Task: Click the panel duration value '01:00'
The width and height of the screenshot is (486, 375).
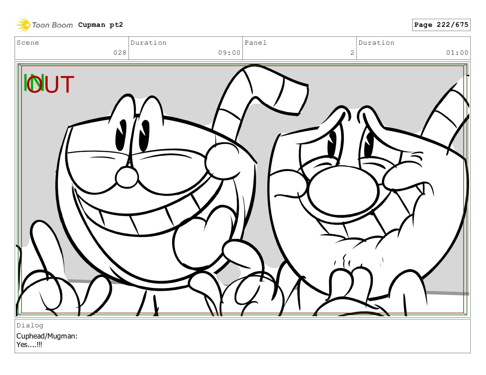Action: [457, 53]
